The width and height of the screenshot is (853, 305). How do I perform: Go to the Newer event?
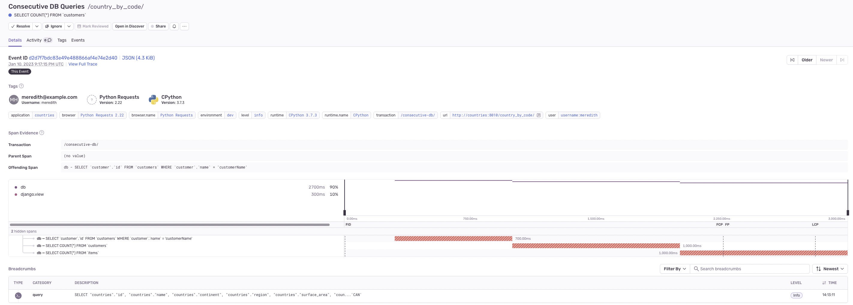[x=826, y=60]
